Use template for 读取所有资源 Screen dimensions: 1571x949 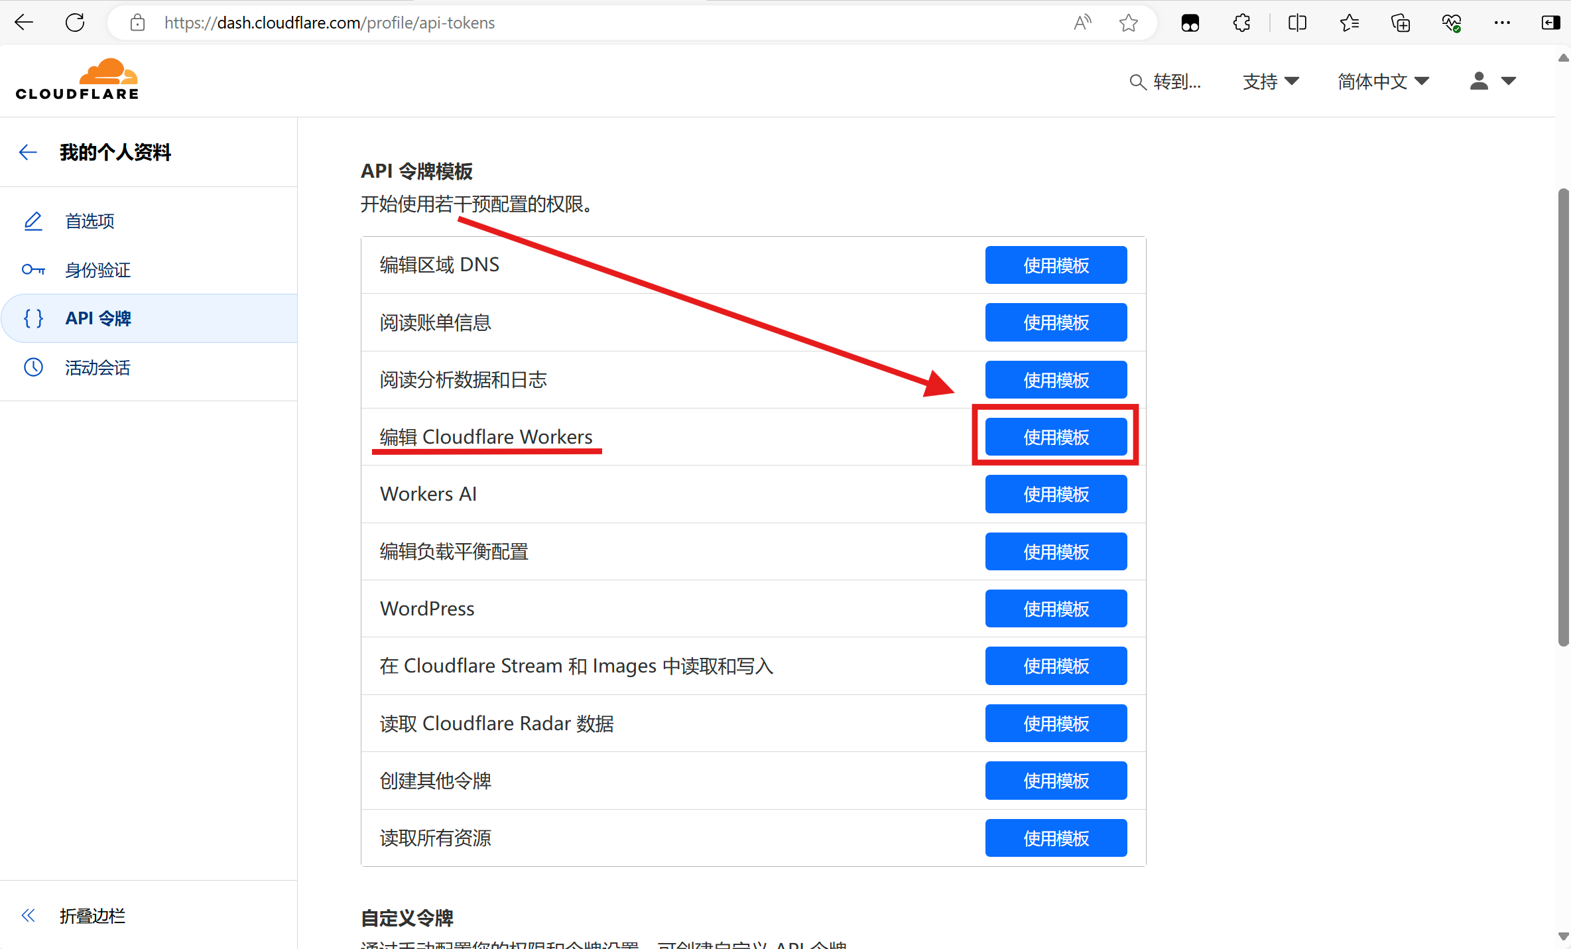pyautogui.click(x=1056, y=838)
